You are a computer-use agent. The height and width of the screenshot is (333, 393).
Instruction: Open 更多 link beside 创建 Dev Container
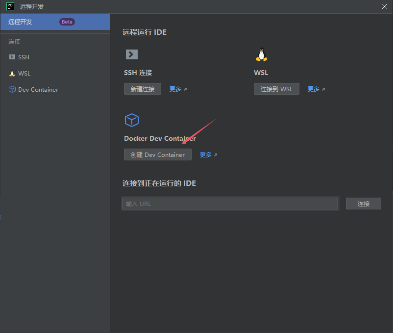point(209,154)
